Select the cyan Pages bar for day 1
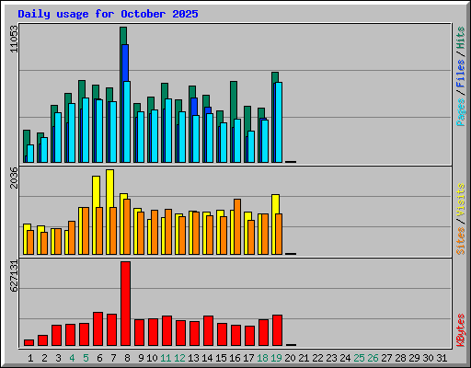The width and height of the screenshot is (471, 368). [30, 154]
